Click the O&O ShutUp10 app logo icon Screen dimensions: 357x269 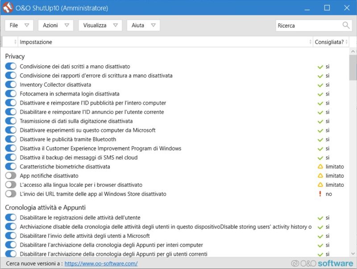pyautogui.click(x=8, y=8)
